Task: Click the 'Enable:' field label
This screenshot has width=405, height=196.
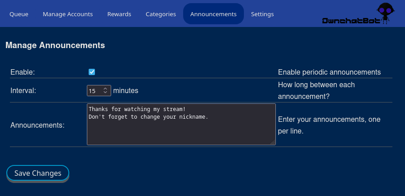Action: (22, 72)
